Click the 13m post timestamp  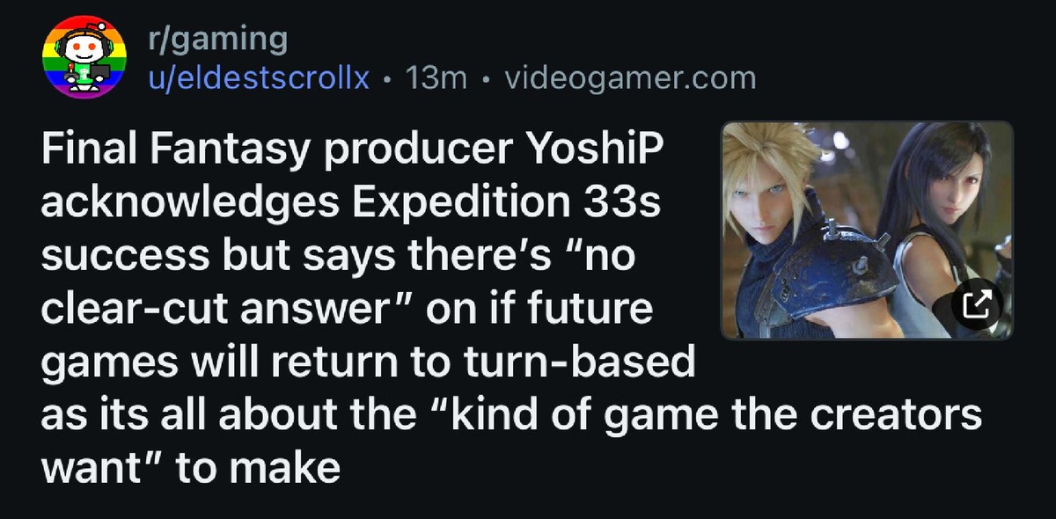click(x=436, y=78)
